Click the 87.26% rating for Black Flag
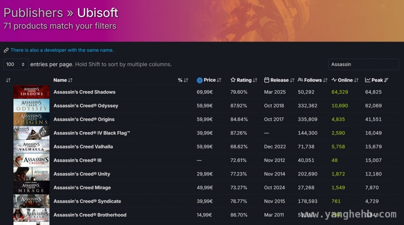This screenshot has height=225, width=404. coord(239,133)
